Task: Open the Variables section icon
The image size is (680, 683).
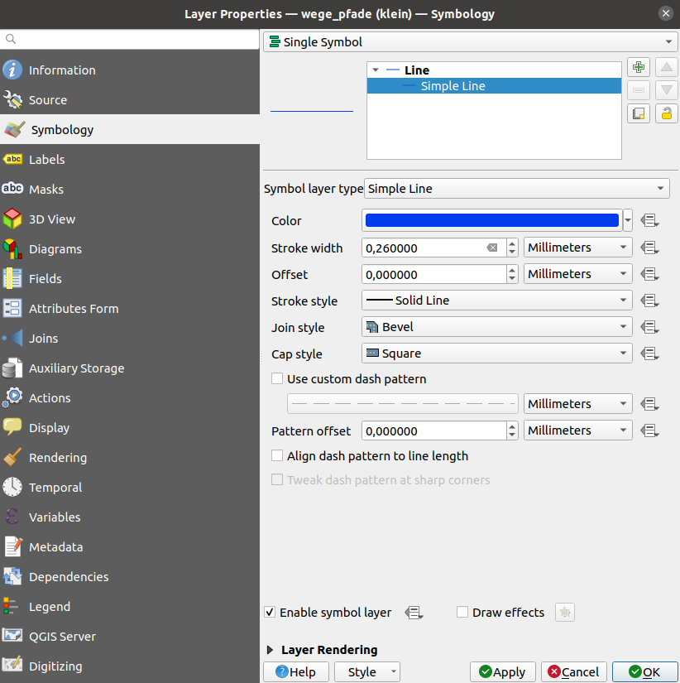Action: pyautogui.click(x=12, y=517)
